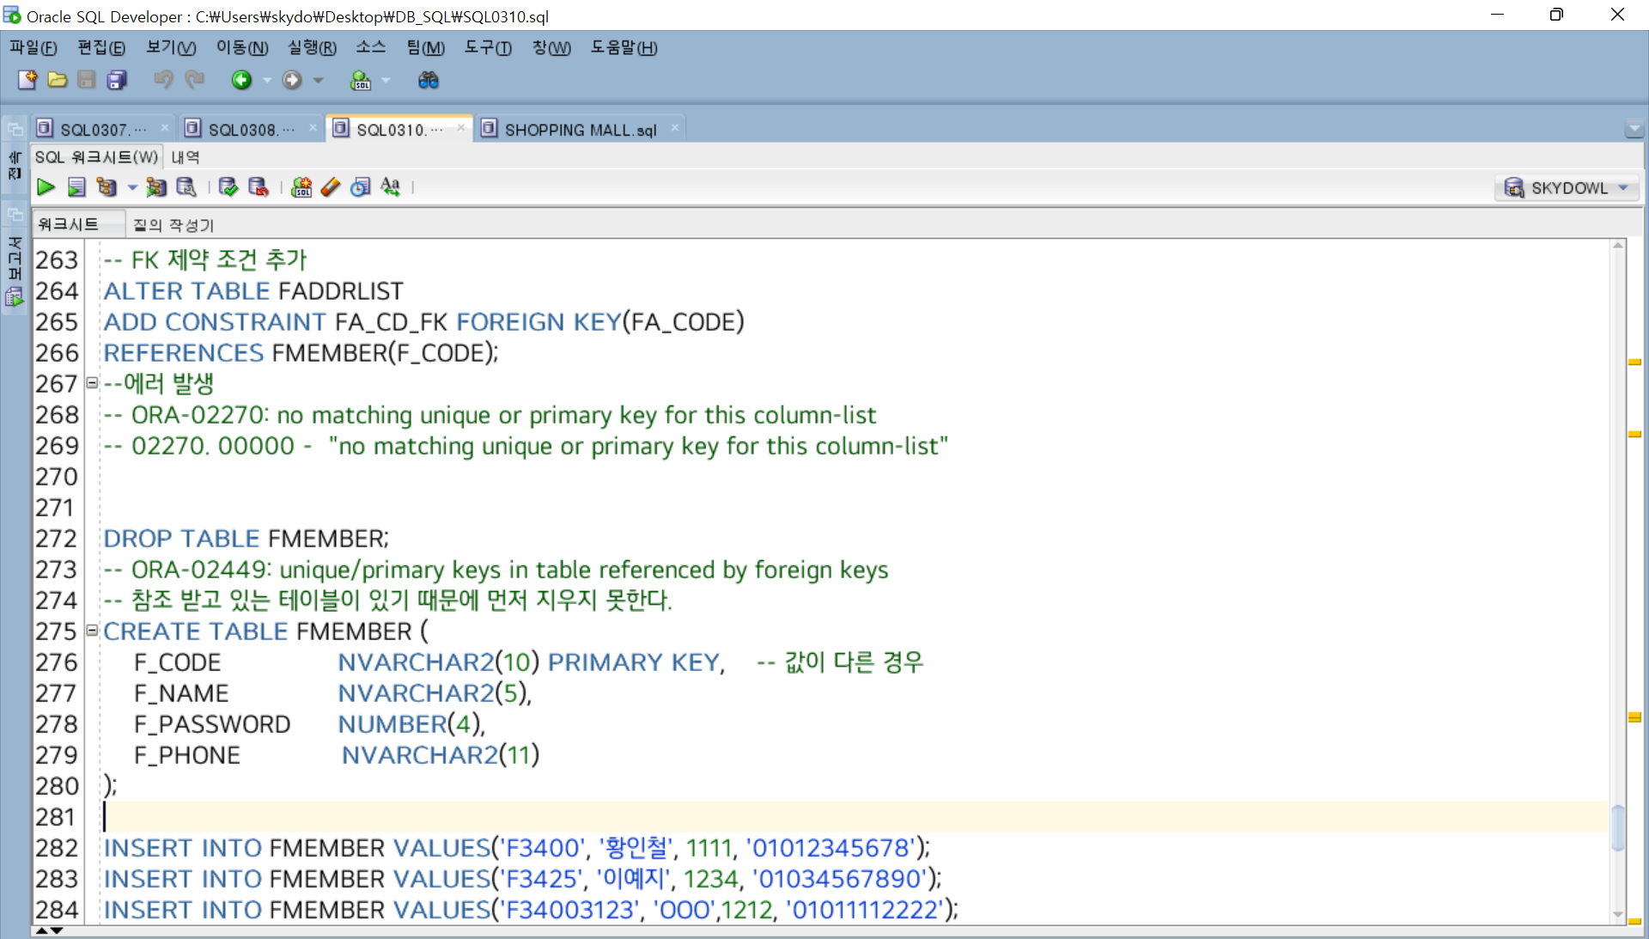1649x939 pixels.
Task: Click the Autotrace icon
Action: click(155, 187)
